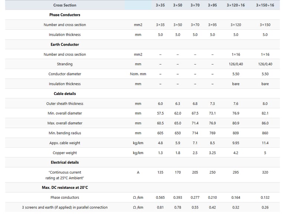
Task: Click the 'A' unit for current rating
Action: point(138,172)
